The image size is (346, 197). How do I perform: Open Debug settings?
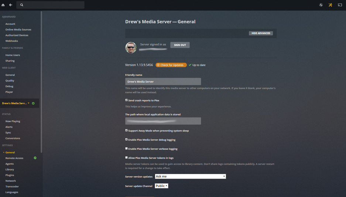point(9,86)
